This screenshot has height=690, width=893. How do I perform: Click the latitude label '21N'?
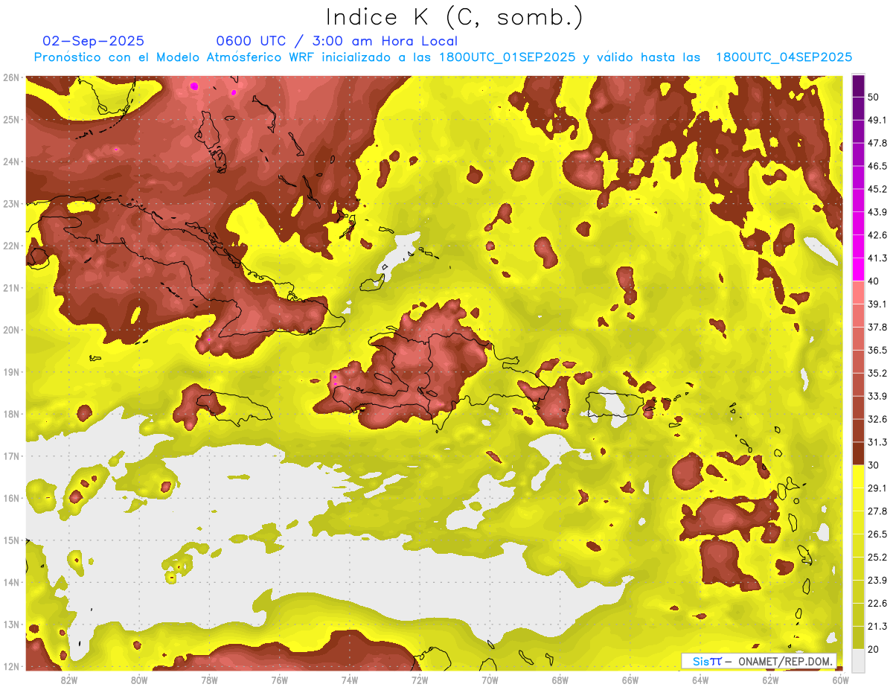coord(11,287)
